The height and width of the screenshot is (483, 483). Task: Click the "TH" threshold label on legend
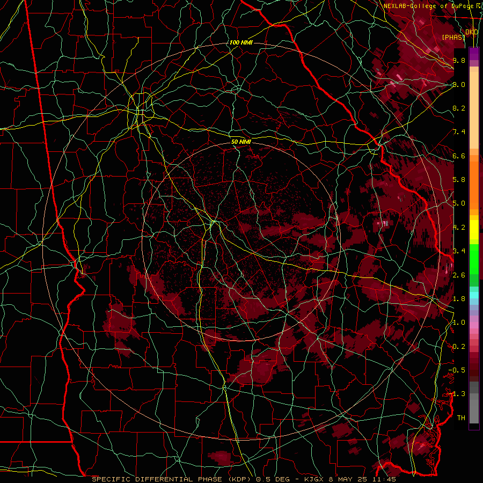tap(461, 418)
